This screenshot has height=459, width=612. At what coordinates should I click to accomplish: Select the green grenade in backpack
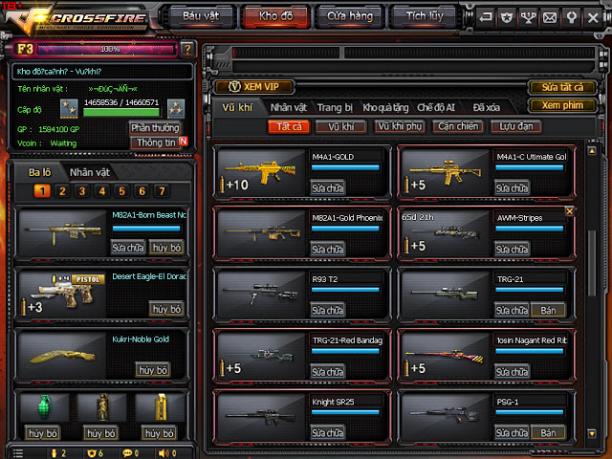tap(44, 407)
